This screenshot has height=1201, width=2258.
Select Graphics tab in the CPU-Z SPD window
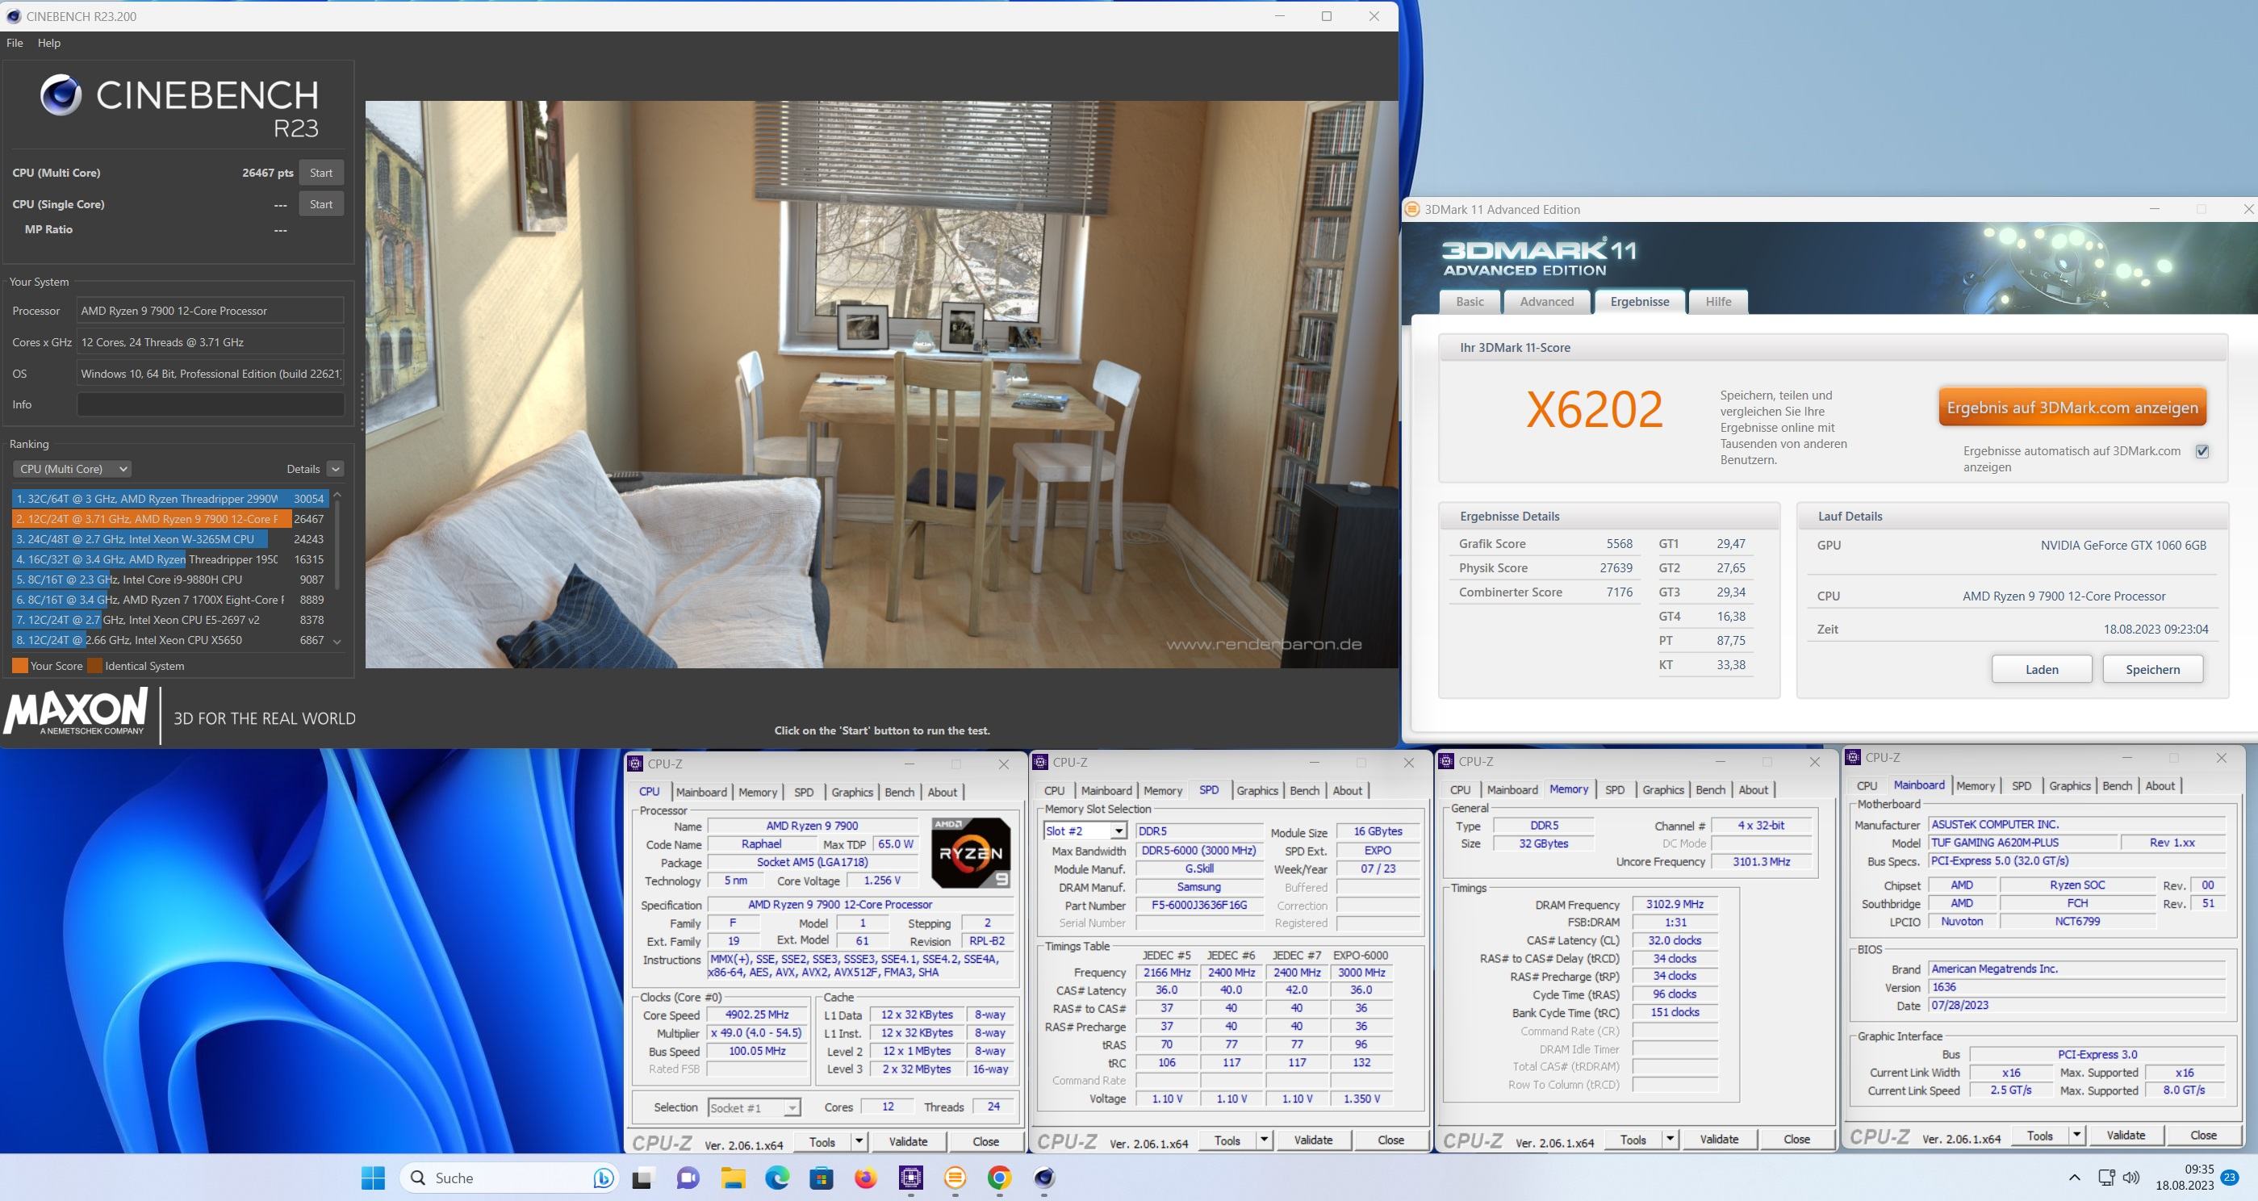[1257, 790]
